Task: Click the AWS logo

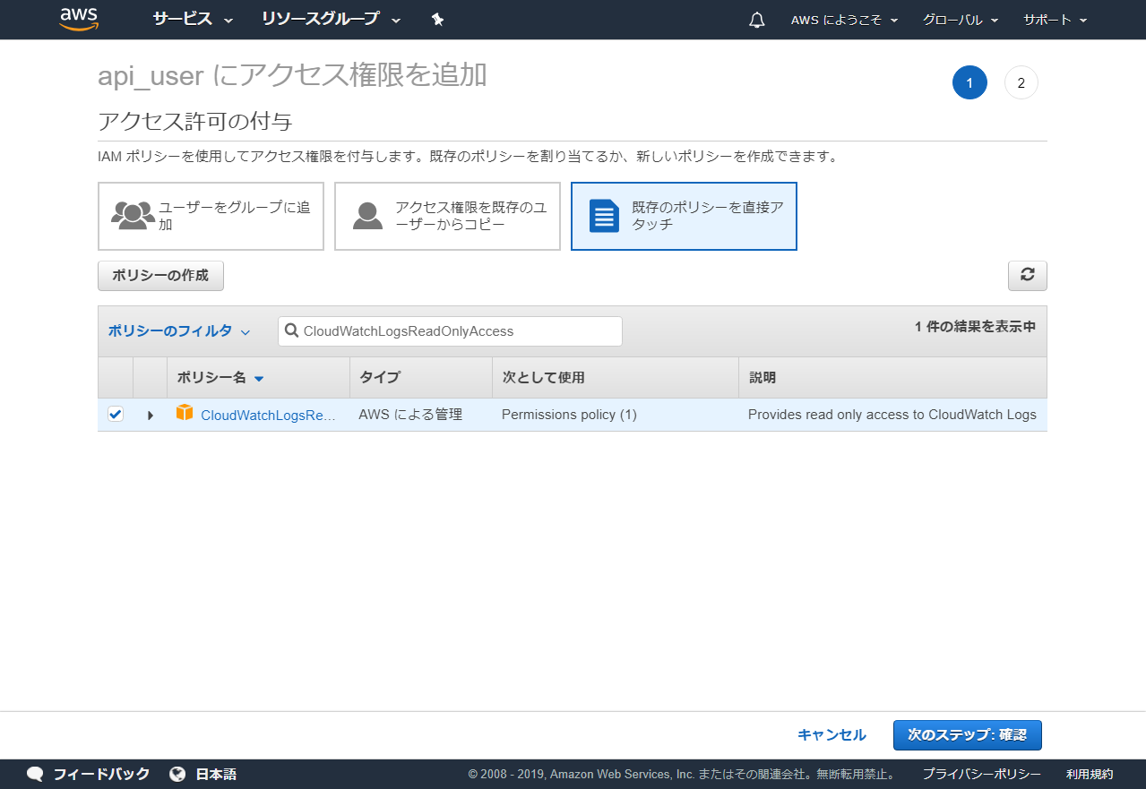Action: click(79, 19)
